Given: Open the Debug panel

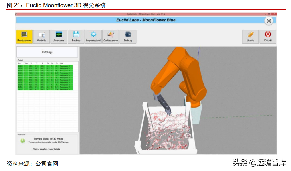Looking at the screenshot, I should (128, 37).
